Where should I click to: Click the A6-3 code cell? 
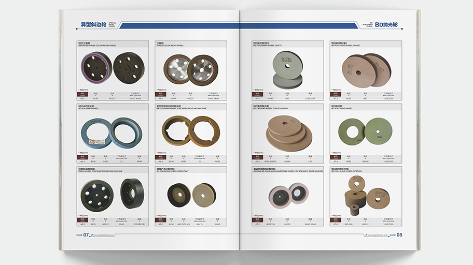pyautogui.click(x=82, y=161)
